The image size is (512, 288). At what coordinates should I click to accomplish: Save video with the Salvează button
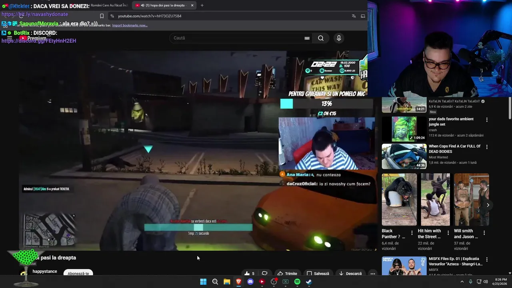[318, 274]
